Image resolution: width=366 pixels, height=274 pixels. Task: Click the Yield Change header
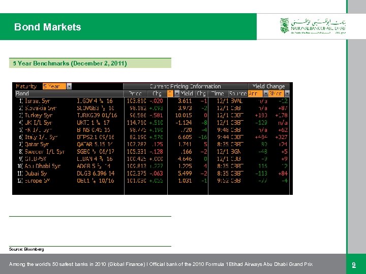(x=269, y=86)
